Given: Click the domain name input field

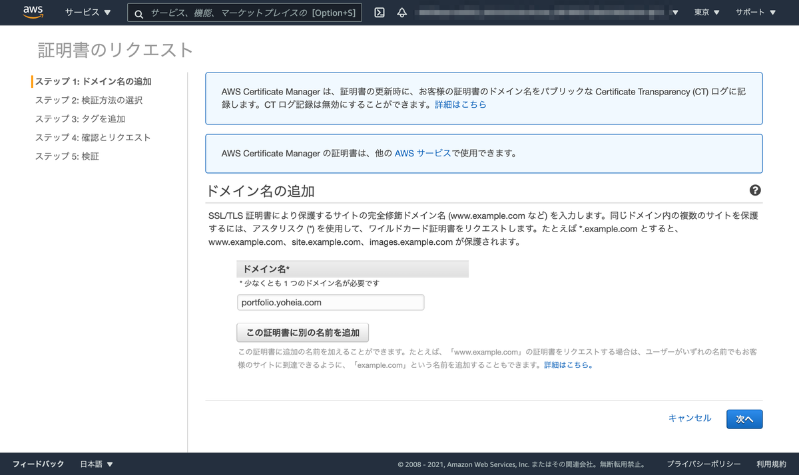Looking at the screenshot, I should (x=330, y=302).
